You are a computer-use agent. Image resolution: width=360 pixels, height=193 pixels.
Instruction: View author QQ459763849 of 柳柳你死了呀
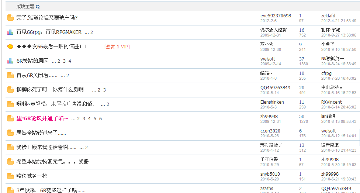point(275,88)
